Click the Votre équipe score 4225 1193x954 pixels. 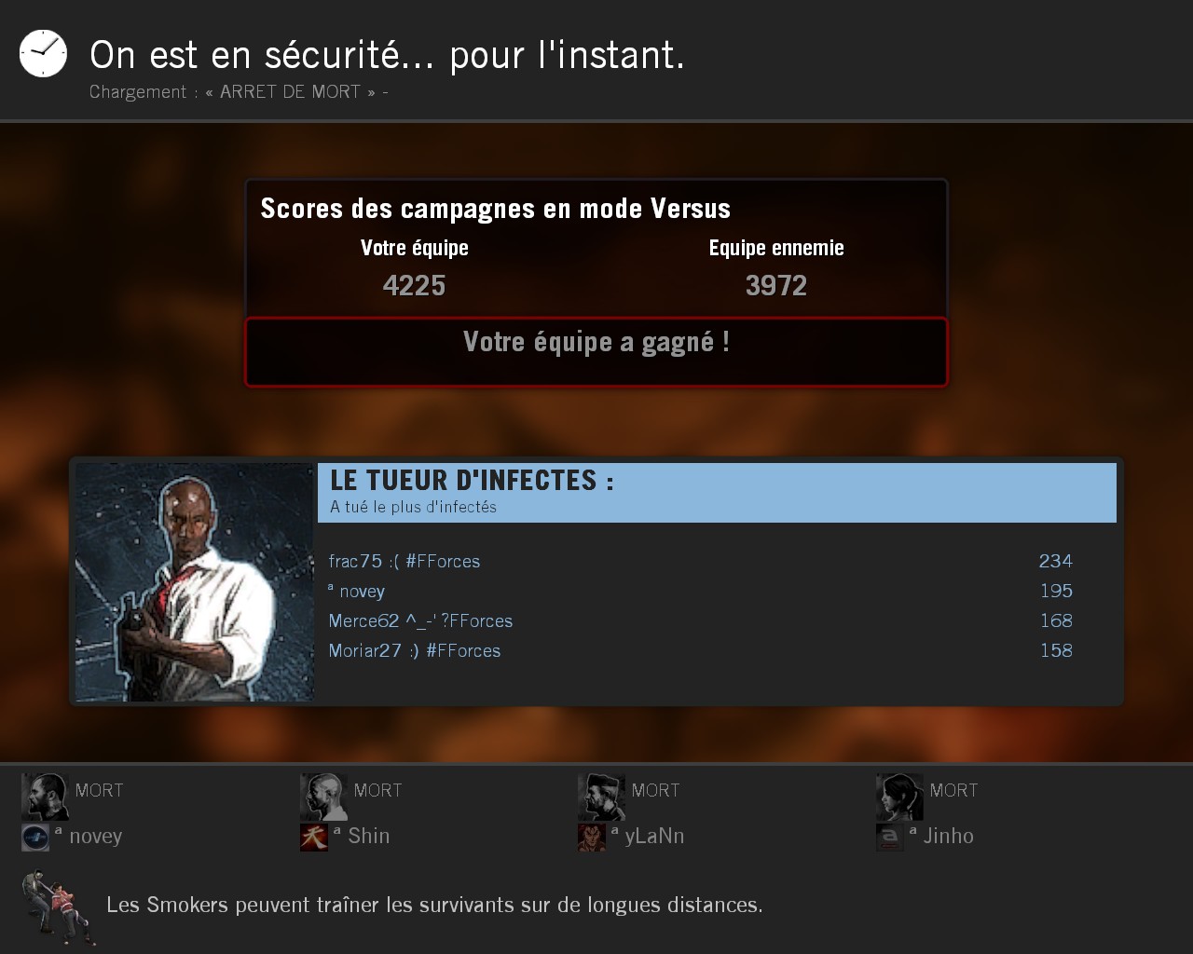coord(414,285)
